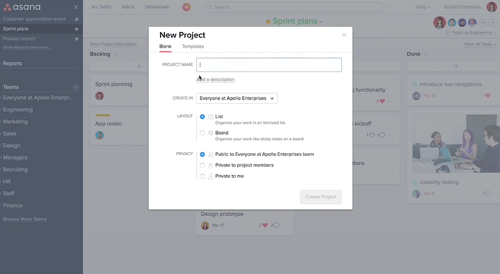This screenshot has height=274, width=500.
Task: Focus the Project Name input field
Action: coord(269,64)
